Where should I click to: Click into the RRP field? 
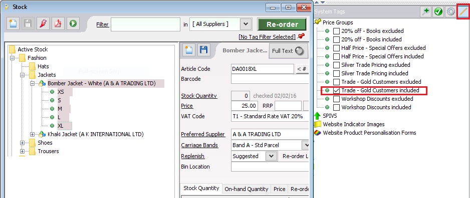[288, 106]
